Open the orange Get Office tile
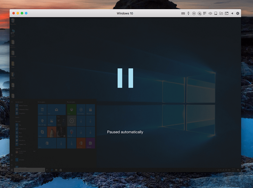 tap(81, 143)
